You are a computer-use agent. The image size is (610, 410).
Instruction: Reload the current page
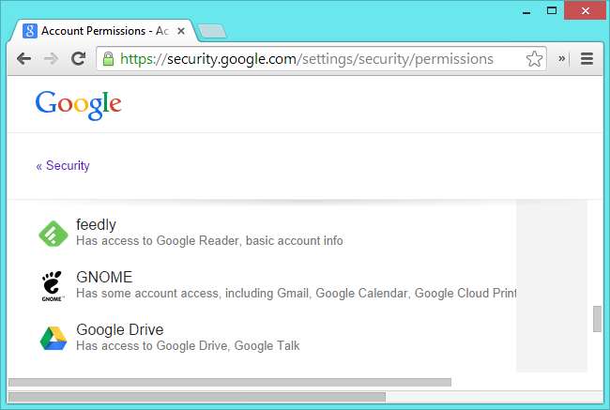79,58
